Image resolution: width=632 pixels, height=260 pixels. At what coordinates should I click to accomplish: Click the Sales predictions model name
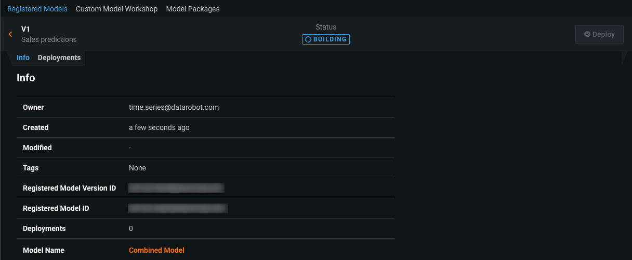pos(49,39)
